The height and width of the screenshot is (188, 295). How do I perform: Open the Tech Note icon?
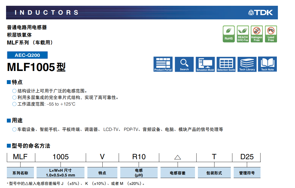pos(267,64)
